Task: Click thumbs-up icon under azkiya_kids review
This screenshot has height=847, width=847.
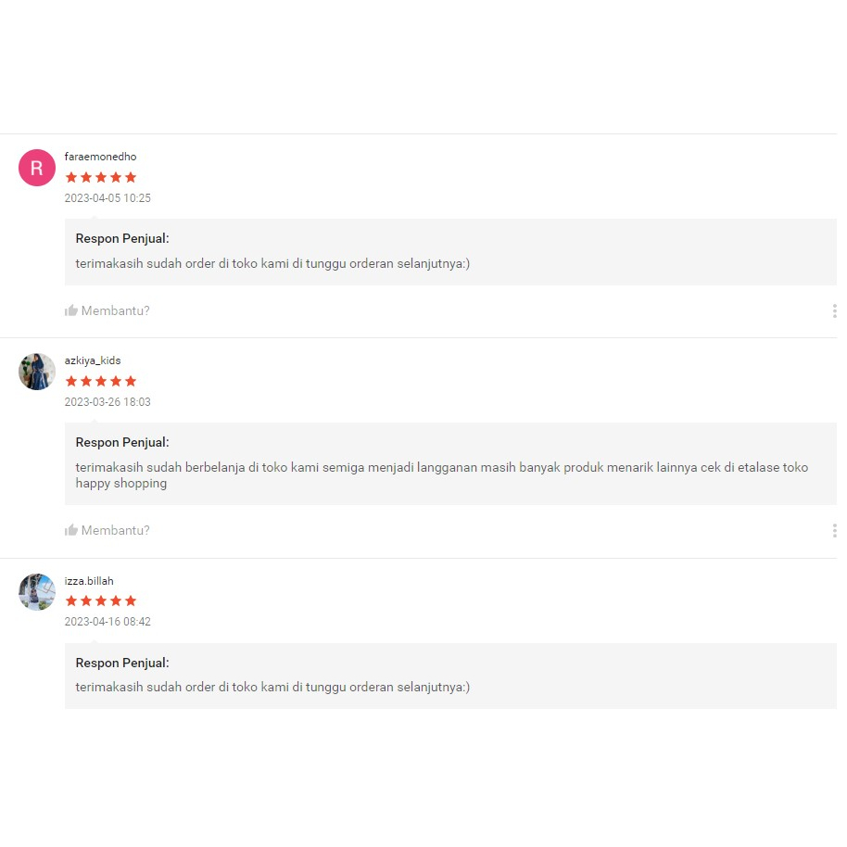Action: click(71, 530)
